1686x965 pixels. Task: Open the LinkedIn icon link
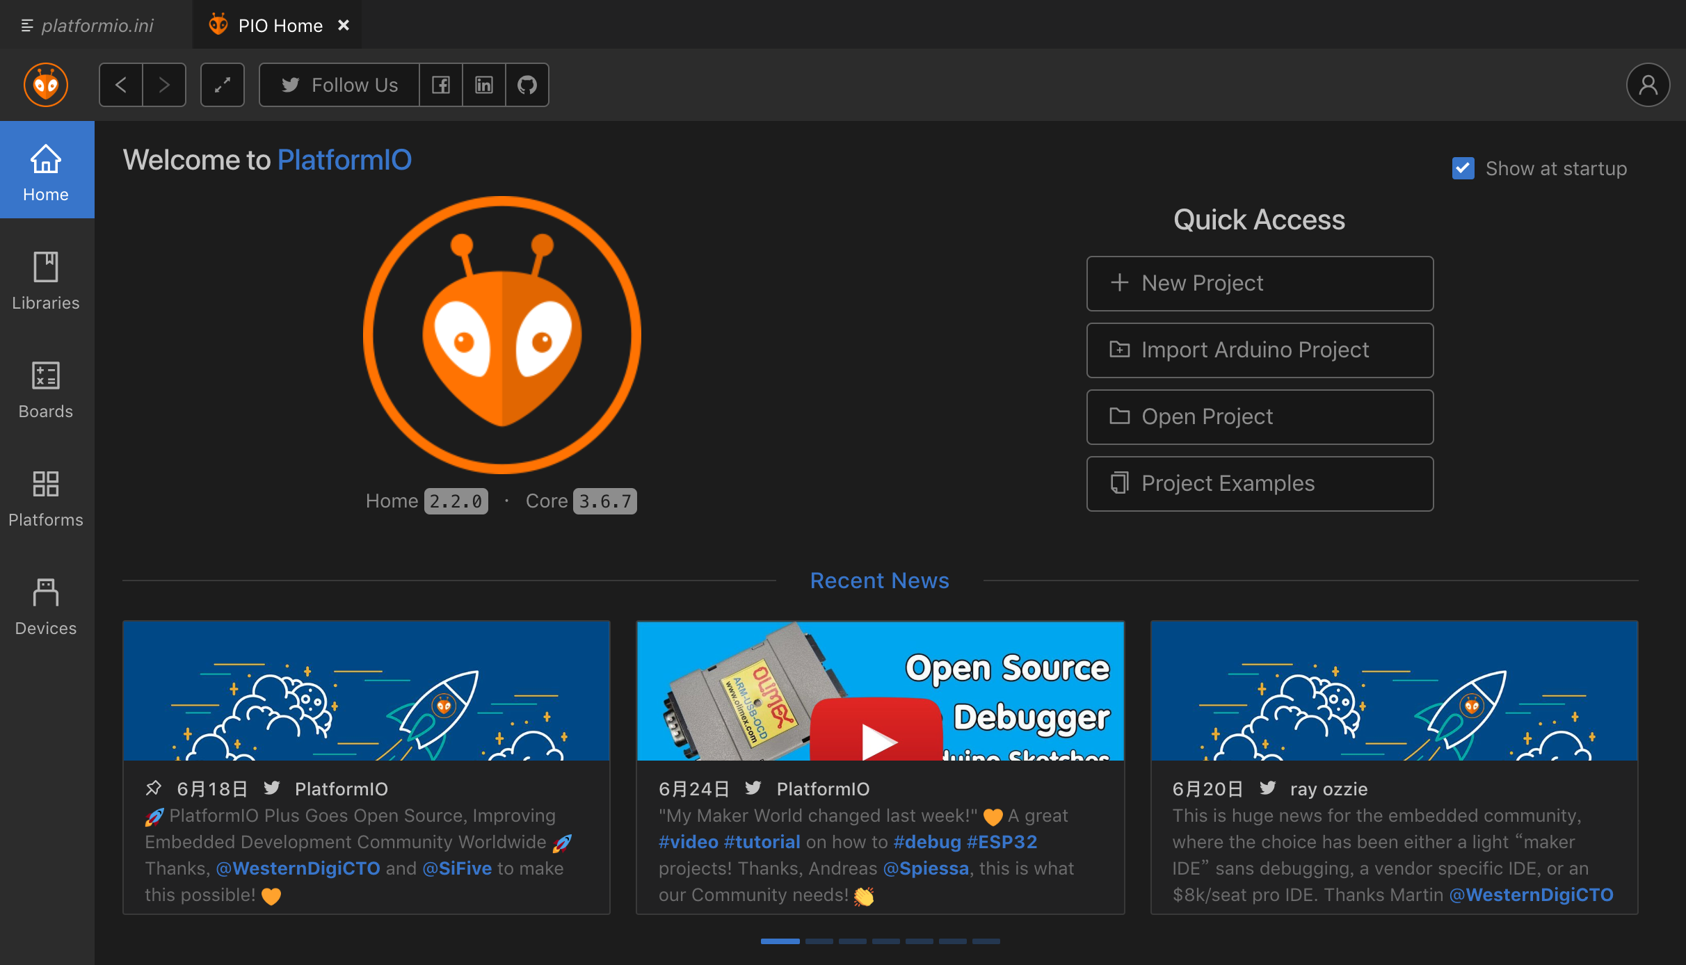[483, 85]
